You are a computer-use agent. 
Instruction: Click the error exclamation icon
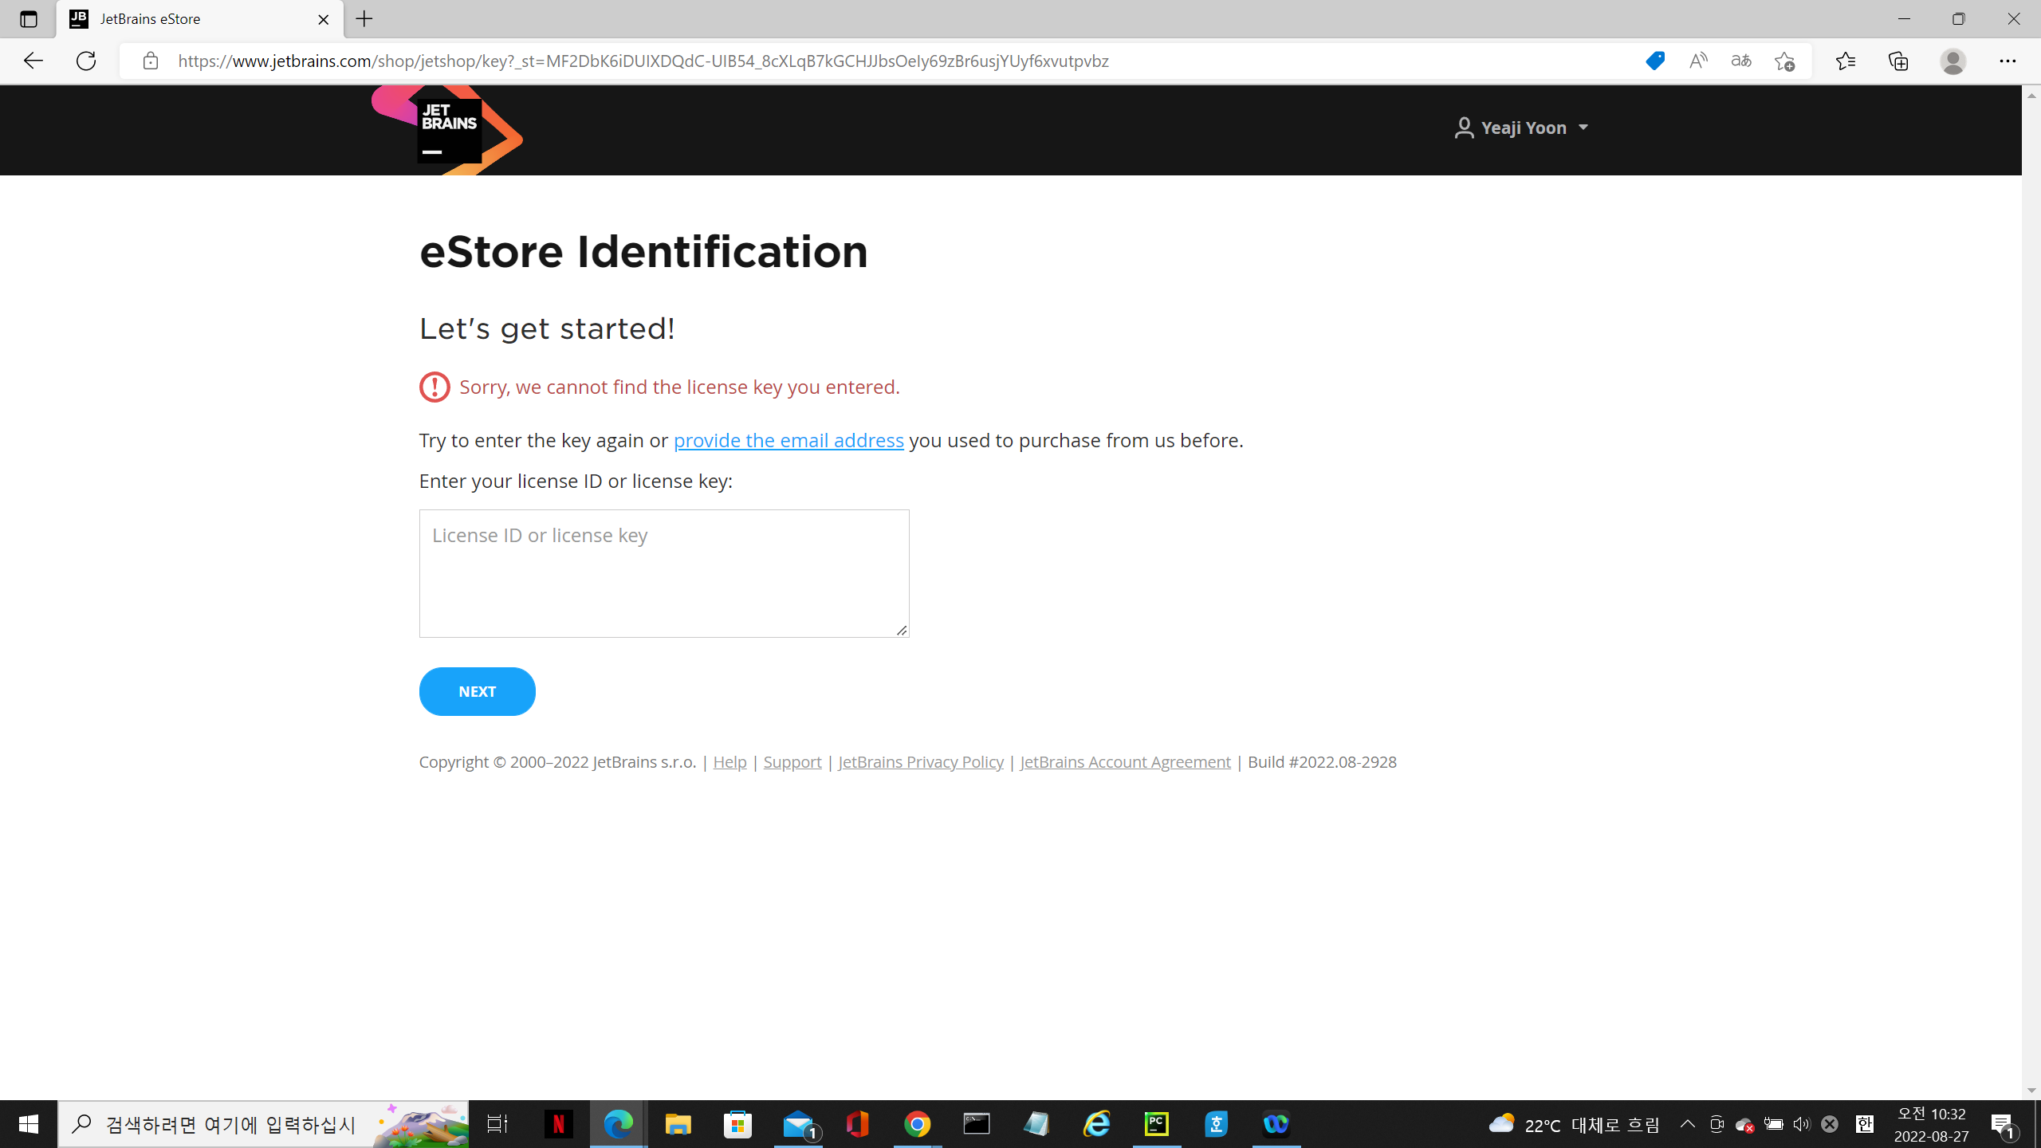[435, 387]
